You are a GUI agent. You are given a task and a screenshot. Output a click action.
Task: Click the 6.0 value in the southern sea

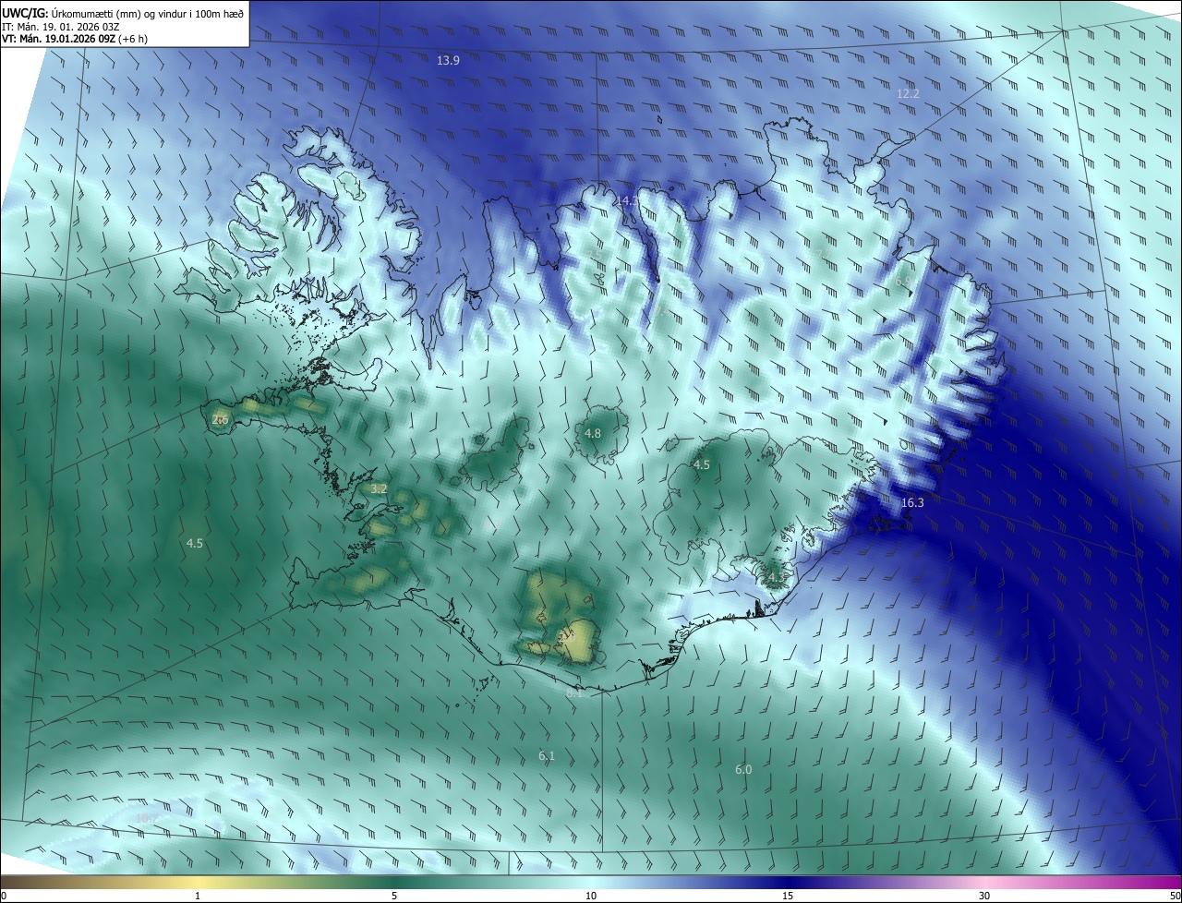tap(743, 770)
